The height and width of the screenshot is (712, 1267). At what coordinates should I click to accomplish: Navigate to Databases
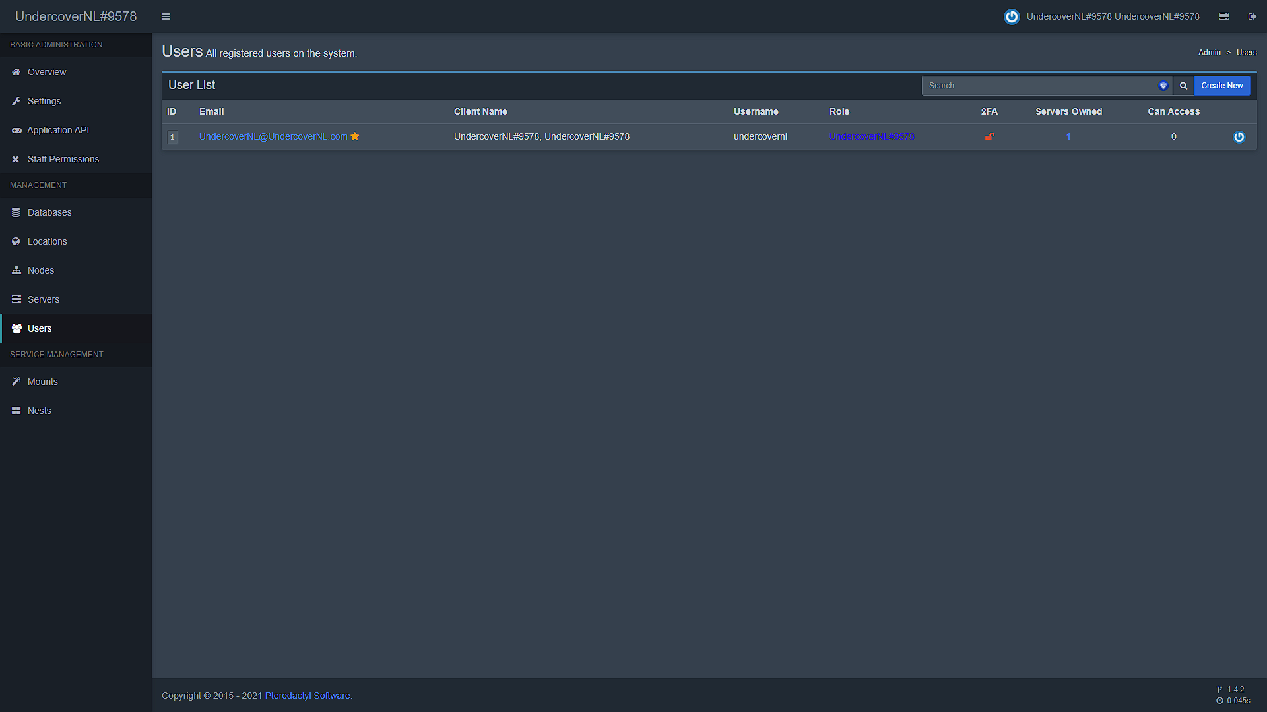point(76,212)
